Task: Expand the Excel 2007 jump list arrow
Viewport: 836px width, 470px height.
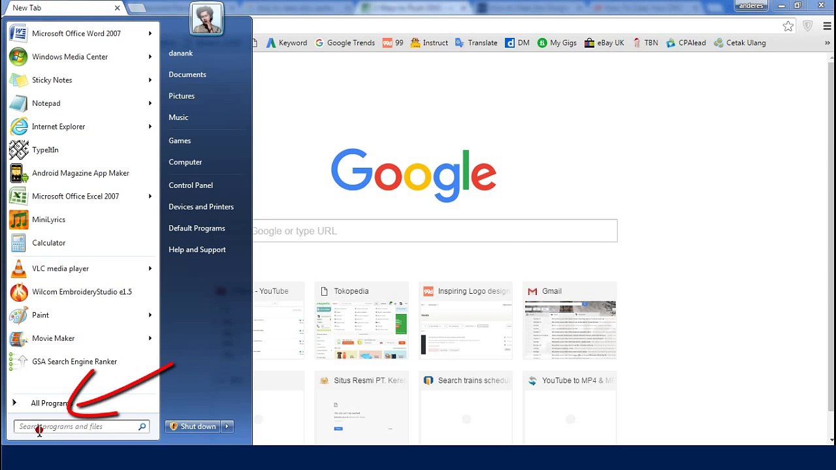Action: [150, 196]
